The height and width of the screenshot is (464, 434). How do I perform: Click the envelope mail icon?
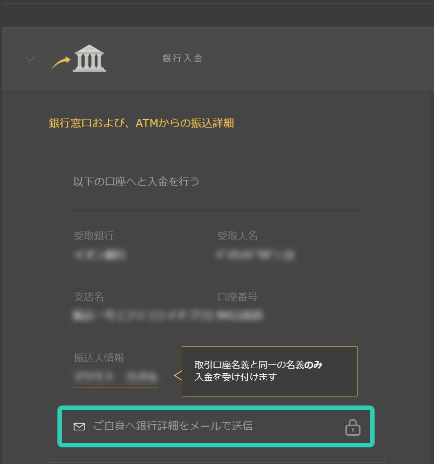click(x=79, y=426)
